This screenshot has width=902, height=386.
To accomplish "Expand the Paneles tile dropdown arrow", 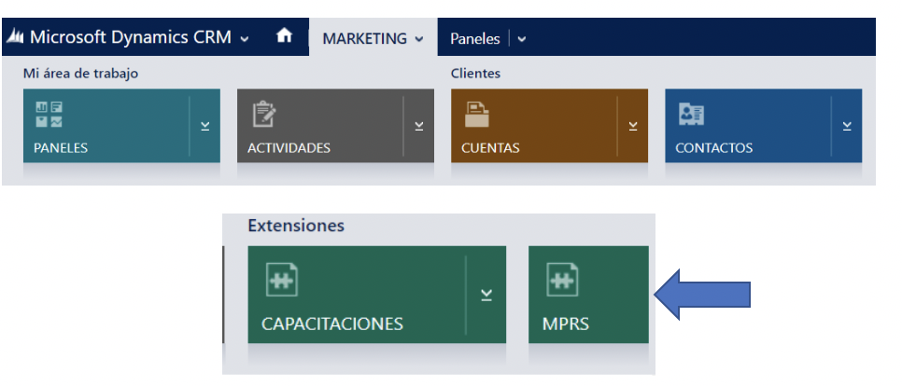I will tap(205, 126).
